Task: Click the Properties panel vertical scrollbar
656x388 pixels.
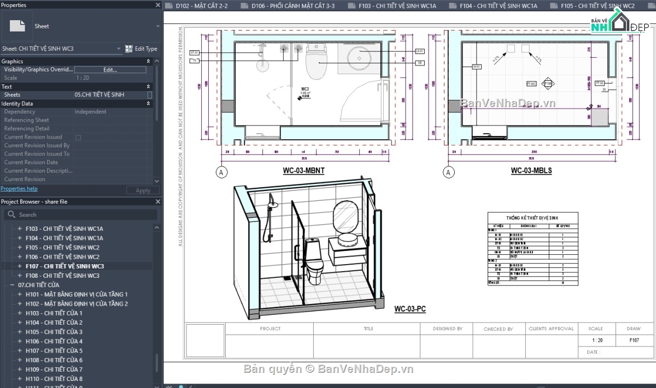Action: click(157, 93)
